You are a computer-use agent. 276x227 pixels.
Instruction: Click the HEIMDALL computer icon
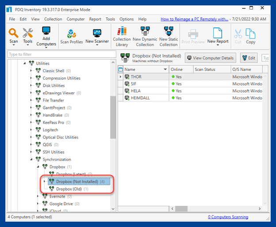coord(127,98)
